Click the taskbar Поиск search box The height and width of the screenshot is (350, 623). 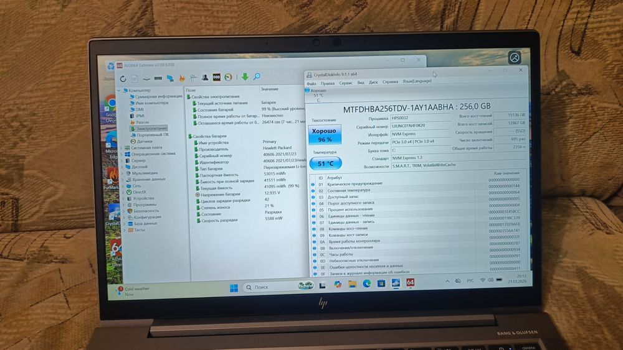point(279,287)
